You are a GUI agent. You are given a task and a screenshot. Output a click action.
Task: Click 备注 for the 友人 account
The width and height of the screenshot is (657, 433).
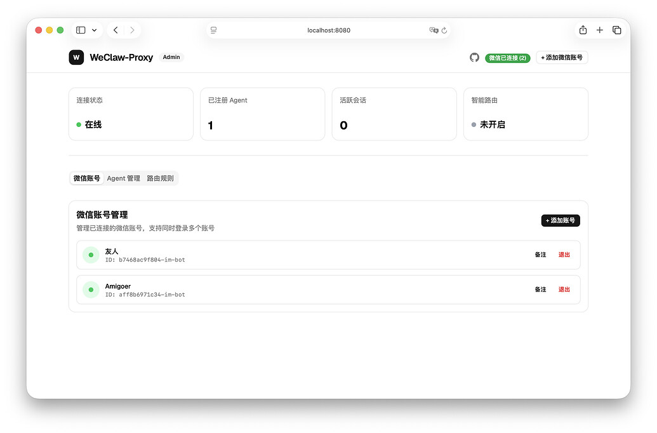pyautogui.click(x=540, y=255)
